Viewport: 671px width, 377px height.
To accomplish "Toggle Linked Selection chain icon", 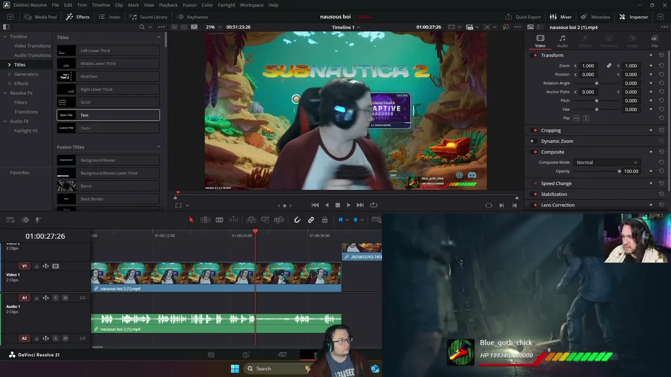I will pyautogui.click(x=311, y=220).
